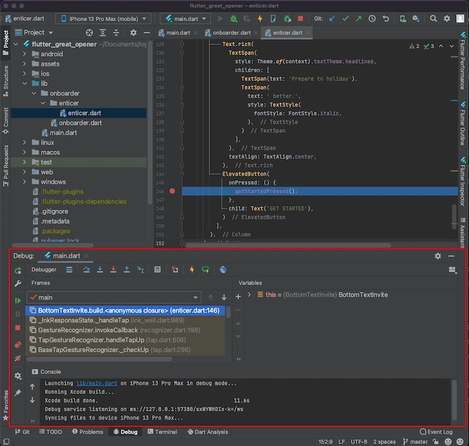Viewport: 469px width, 446px height.
Task: Pin the Debug tab
Action: pyautogui.click(x=18, y=393)
